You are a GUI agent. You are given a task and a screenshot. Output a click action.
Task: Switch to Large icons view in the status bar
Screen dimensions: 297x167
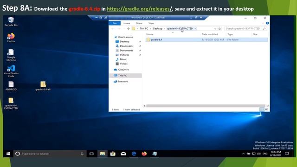(x=266, y=109)
